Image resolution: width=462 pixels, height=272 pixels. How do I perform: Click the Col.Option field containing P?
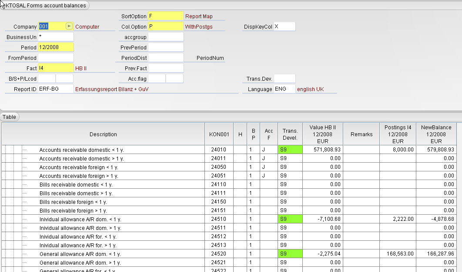166,26
